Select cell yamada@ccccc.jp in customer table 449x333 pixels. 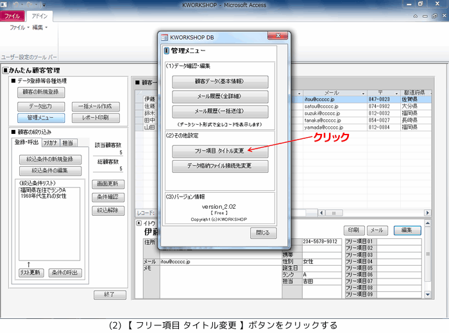click(335, 127)
